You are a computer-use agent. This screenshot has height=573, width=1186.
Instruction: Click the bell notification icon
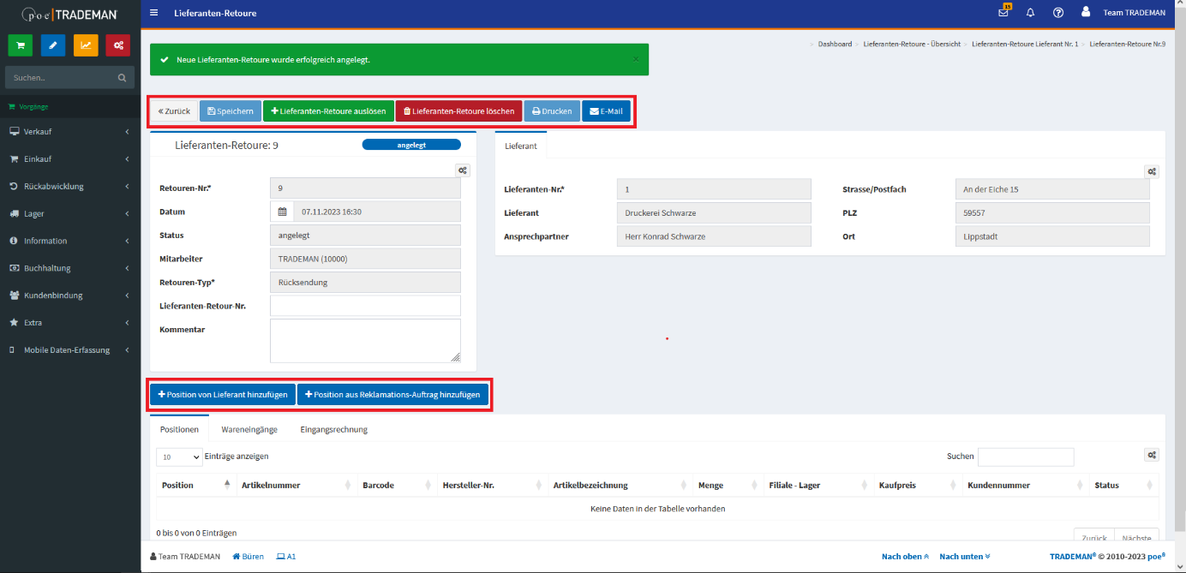tap(1031, 13)
